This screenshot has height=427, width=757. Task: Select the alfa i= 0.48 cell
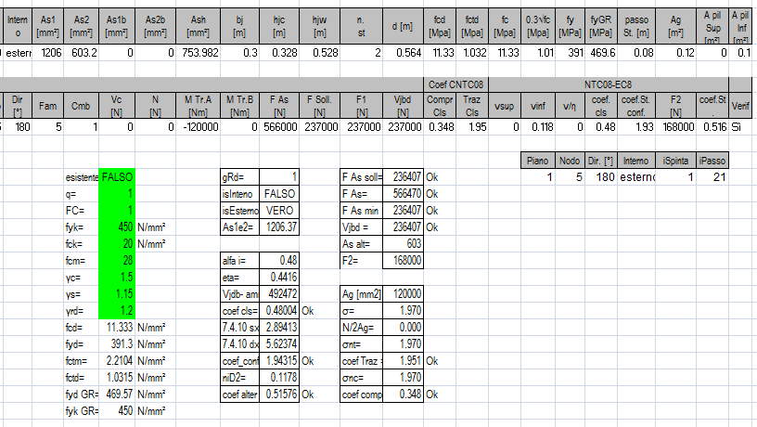pyautogui.click(x=280, y=260)
